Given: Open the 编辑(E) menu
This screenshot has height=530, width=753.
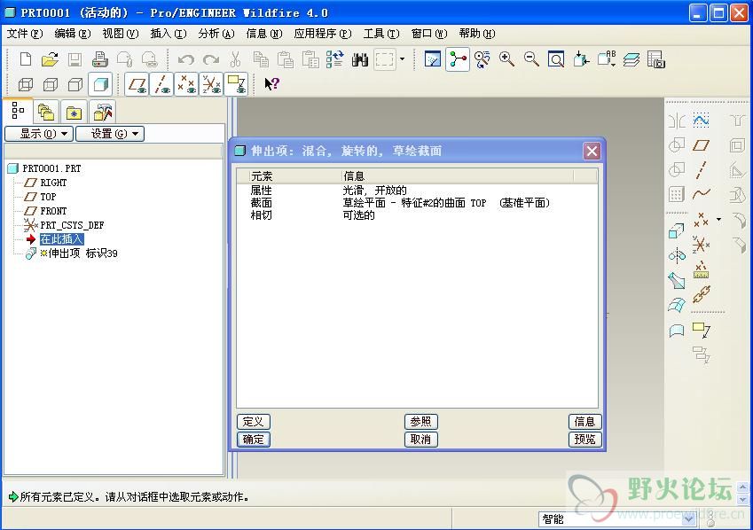Looking at the screenshot, I should point(73,34).
